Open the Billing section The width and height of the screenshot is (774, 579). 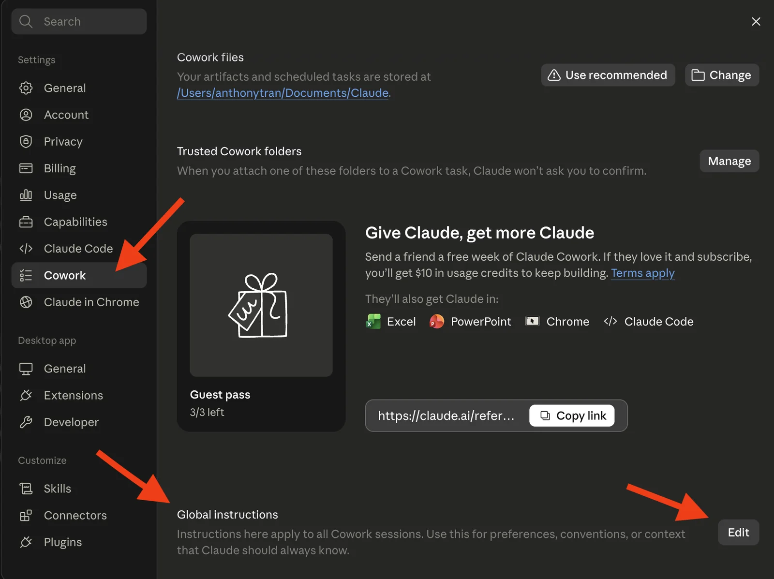[79, 168]
